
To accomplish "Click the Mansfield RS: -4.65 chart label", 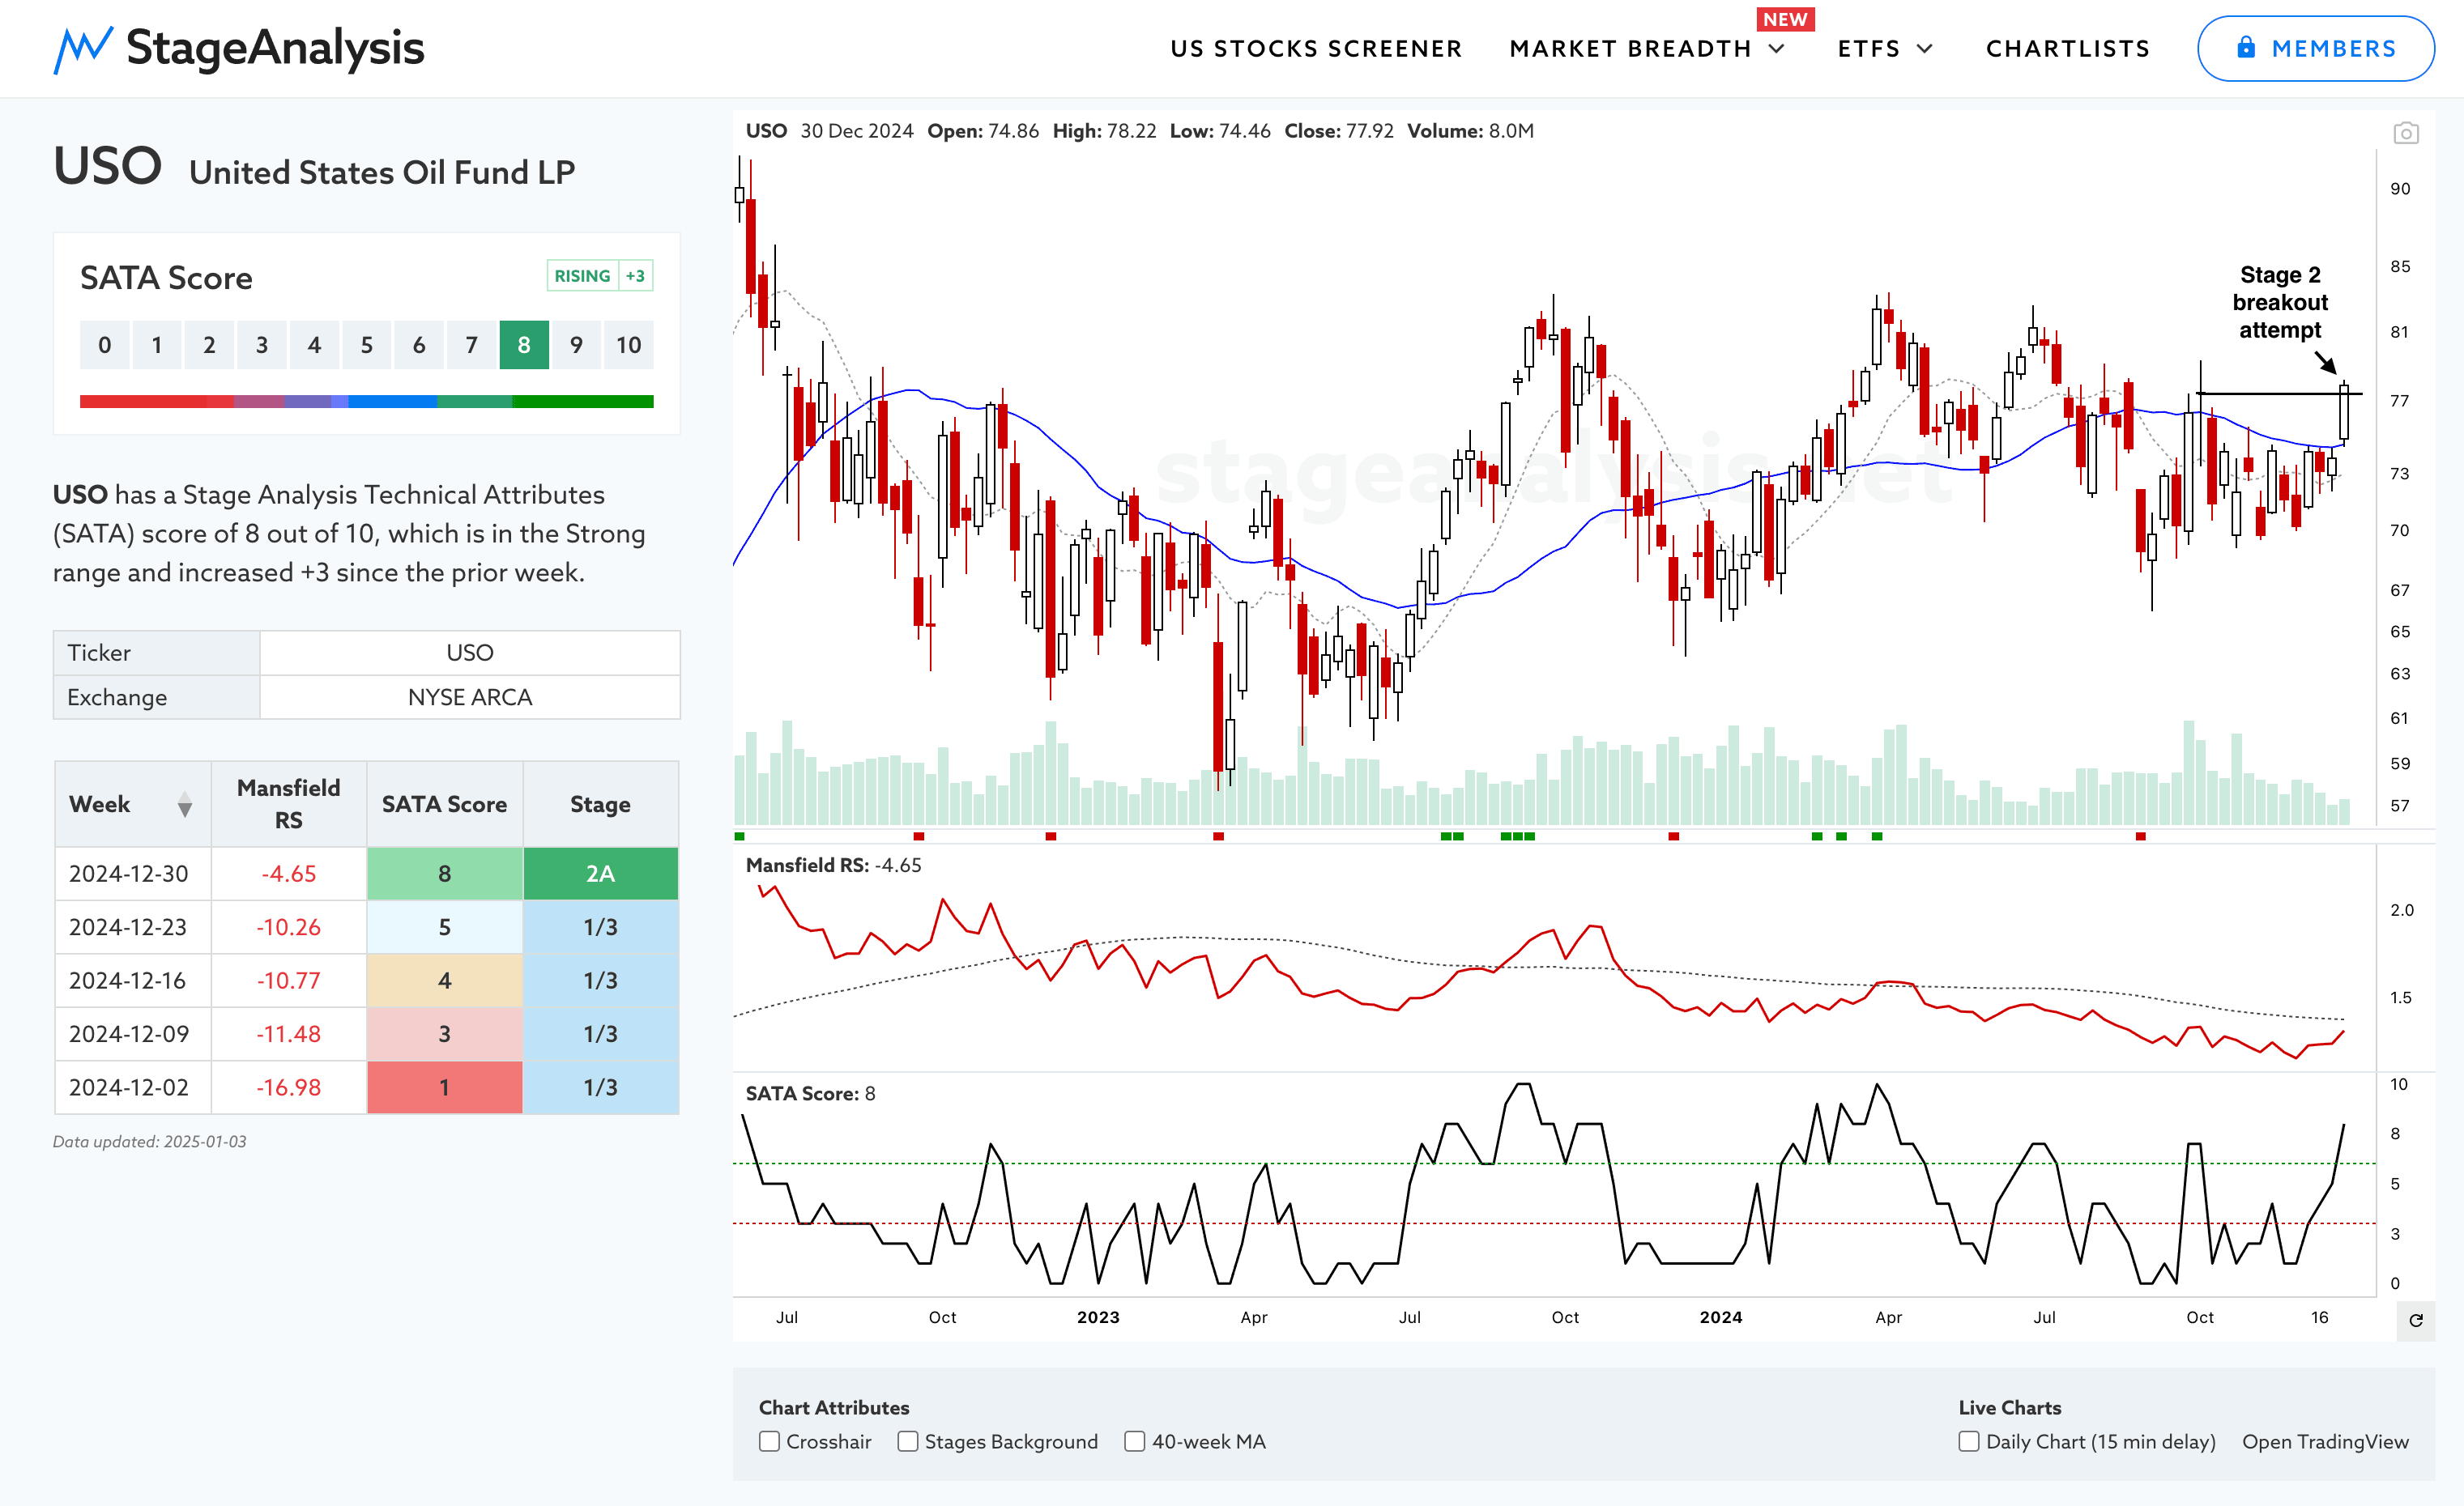I will coord(833,866).
